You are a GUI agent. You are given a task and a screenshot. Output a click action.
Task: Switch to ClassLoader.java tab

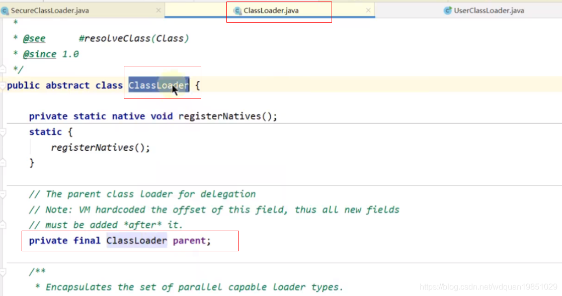pyautogui.click(x=271, y=11)
